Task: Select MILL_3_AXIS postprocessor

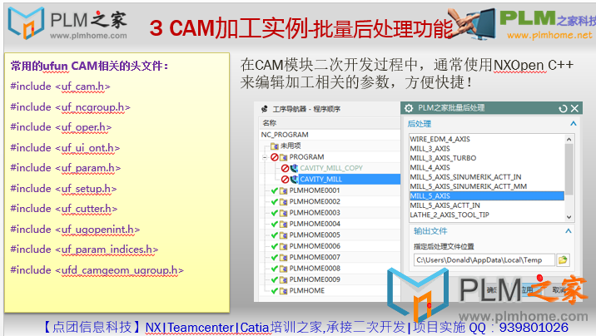Action: (430, 148)
